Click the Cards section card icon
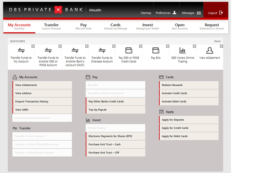The width and height of the screenshot is (269, 173). click(x=161, y=77)
